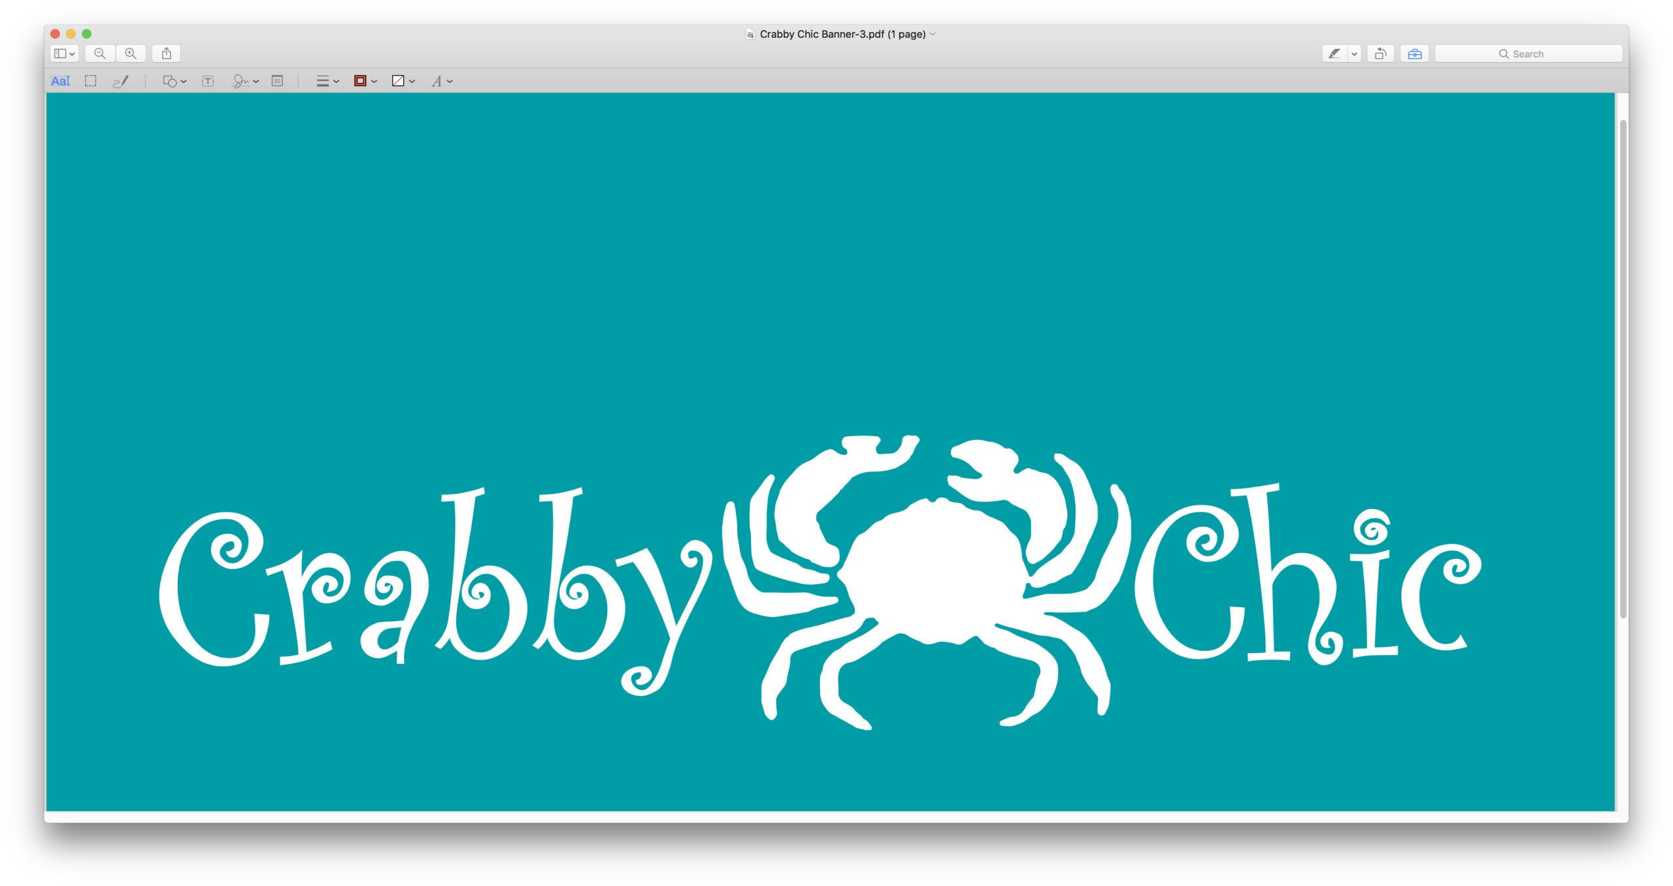The width and height of the screenshot is (1673, 886).
Task: Open the Shapes menu
Action: [174, 81]
